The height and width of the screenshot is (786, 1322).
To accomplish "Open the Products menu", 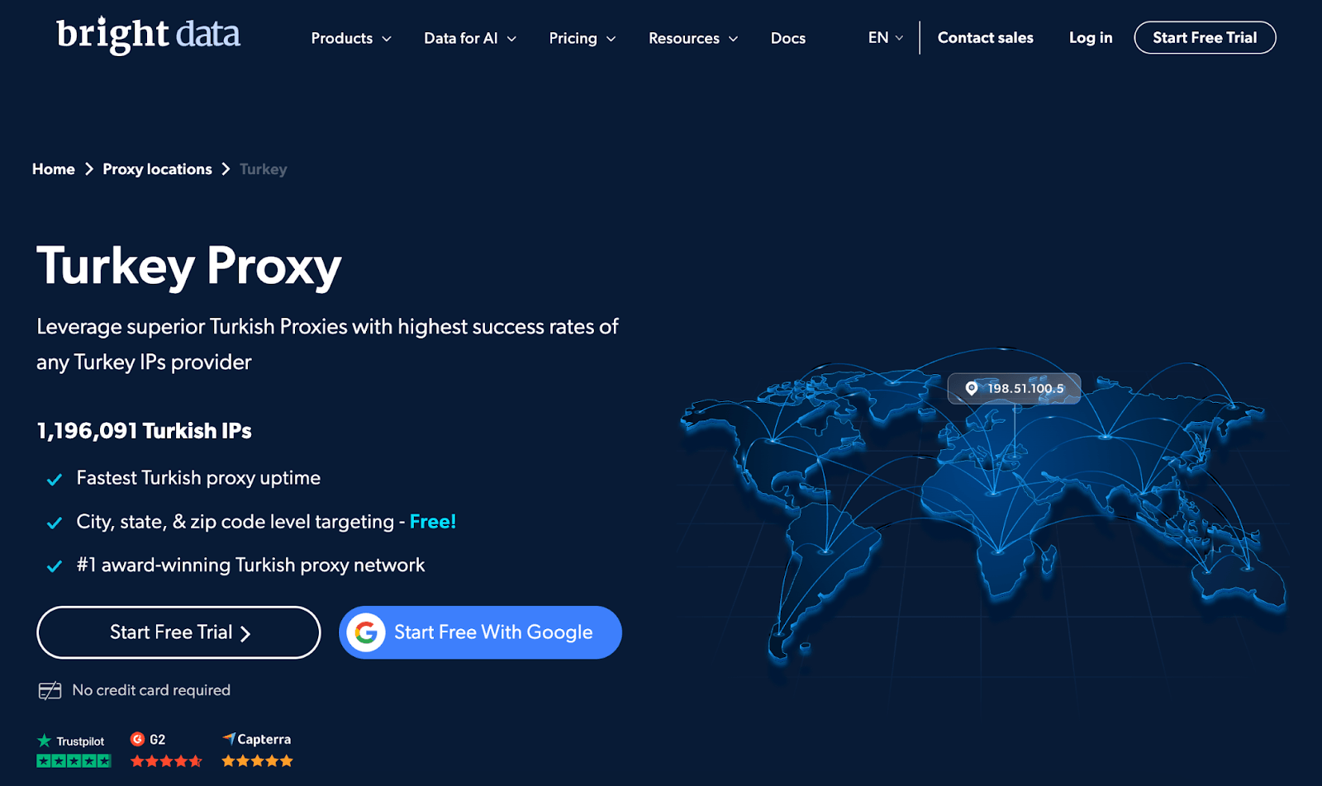I will click(x=351, y=38).
